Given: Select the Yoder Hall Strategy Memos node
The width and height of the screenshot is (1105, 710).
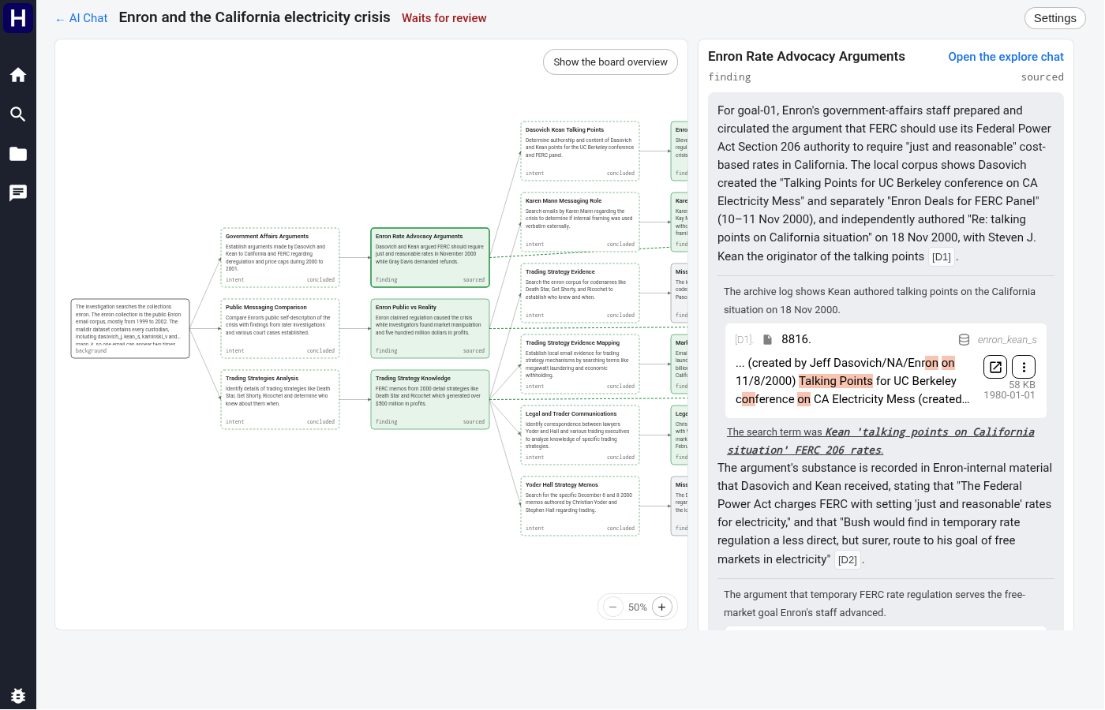Looking at the screenshot, I should click(x=580, y=506).
